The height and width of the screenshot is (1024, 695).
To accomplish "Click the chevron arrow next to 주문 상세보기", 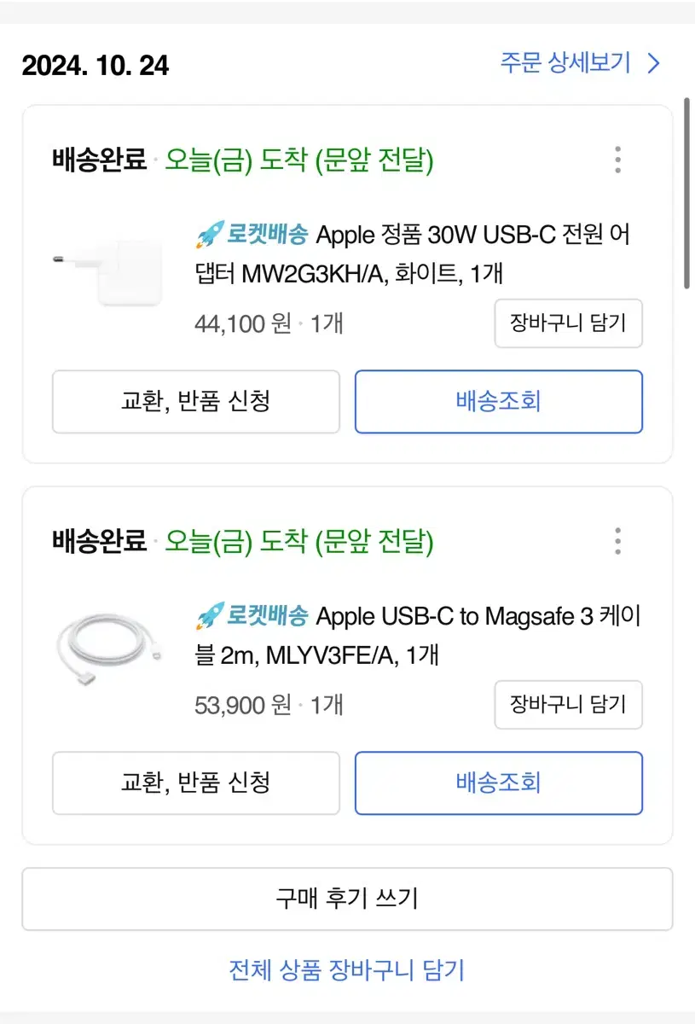I will (x=653, y=63).
